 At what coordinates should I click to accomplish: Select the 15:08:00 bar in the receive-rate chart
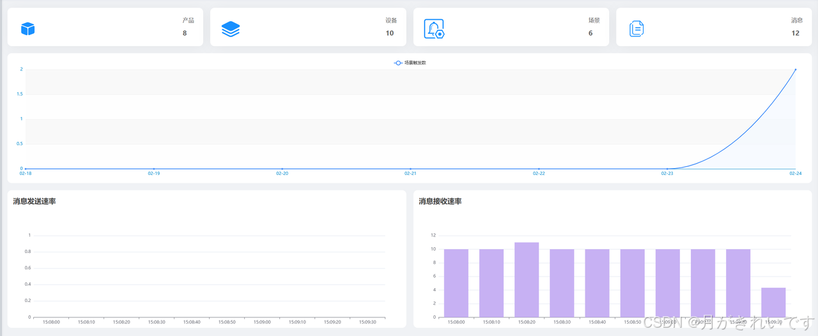click(456, 283)
